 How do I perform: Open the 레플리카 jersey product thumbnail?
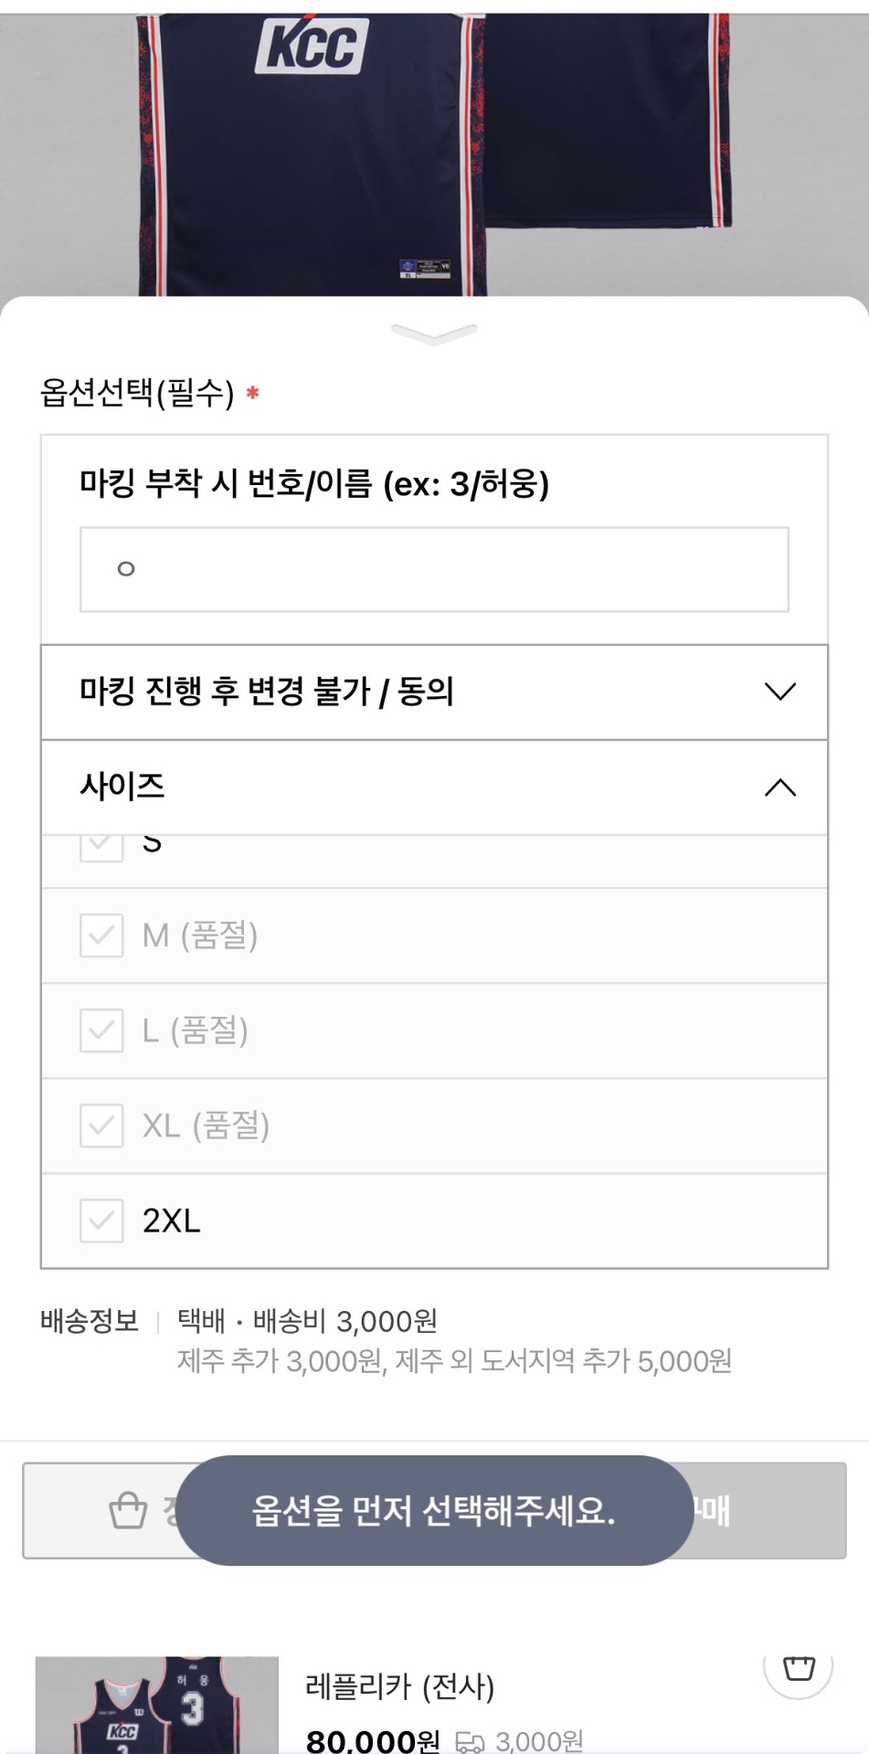point(156,1705)
